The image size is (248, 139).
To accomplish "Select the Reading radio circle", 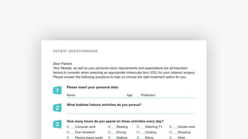I will click(109, 127).
